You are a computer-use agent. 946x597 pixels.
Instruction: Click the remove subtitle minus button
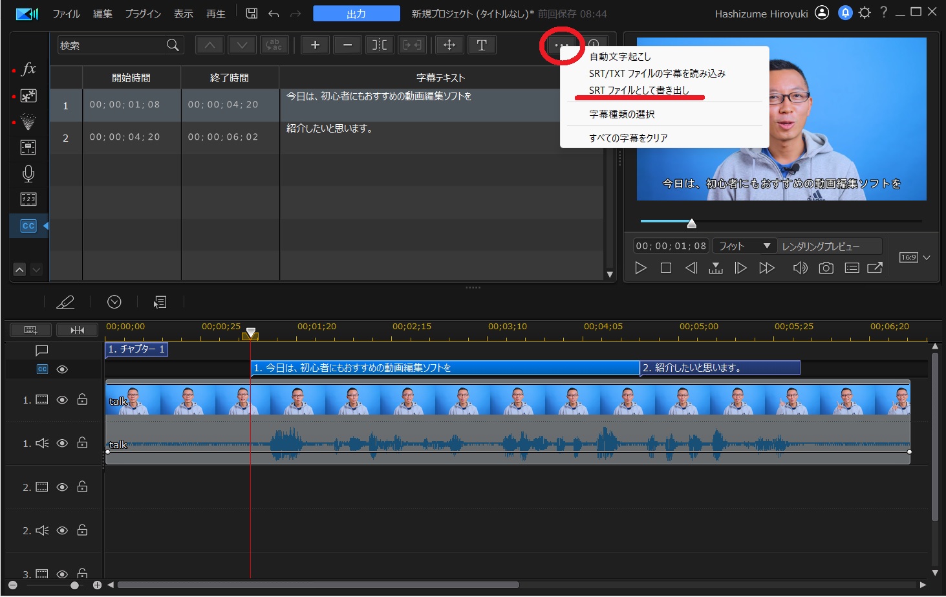(x=347, y=45)
